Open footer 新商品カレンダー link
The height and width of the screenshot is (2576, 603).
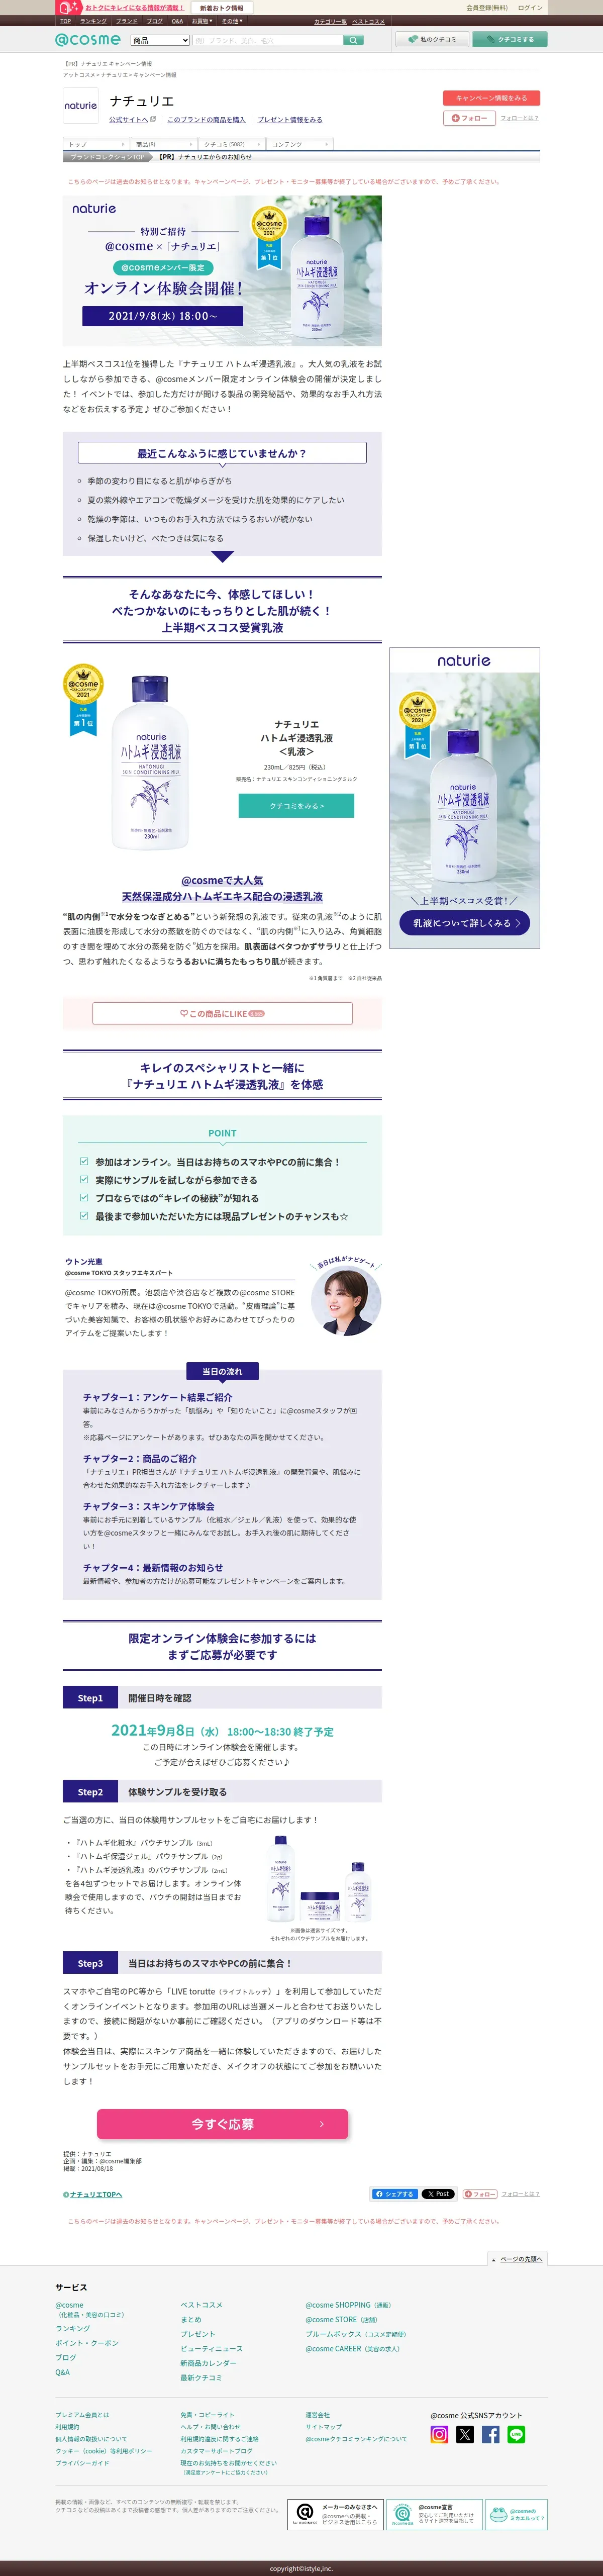click(208, 2363)
